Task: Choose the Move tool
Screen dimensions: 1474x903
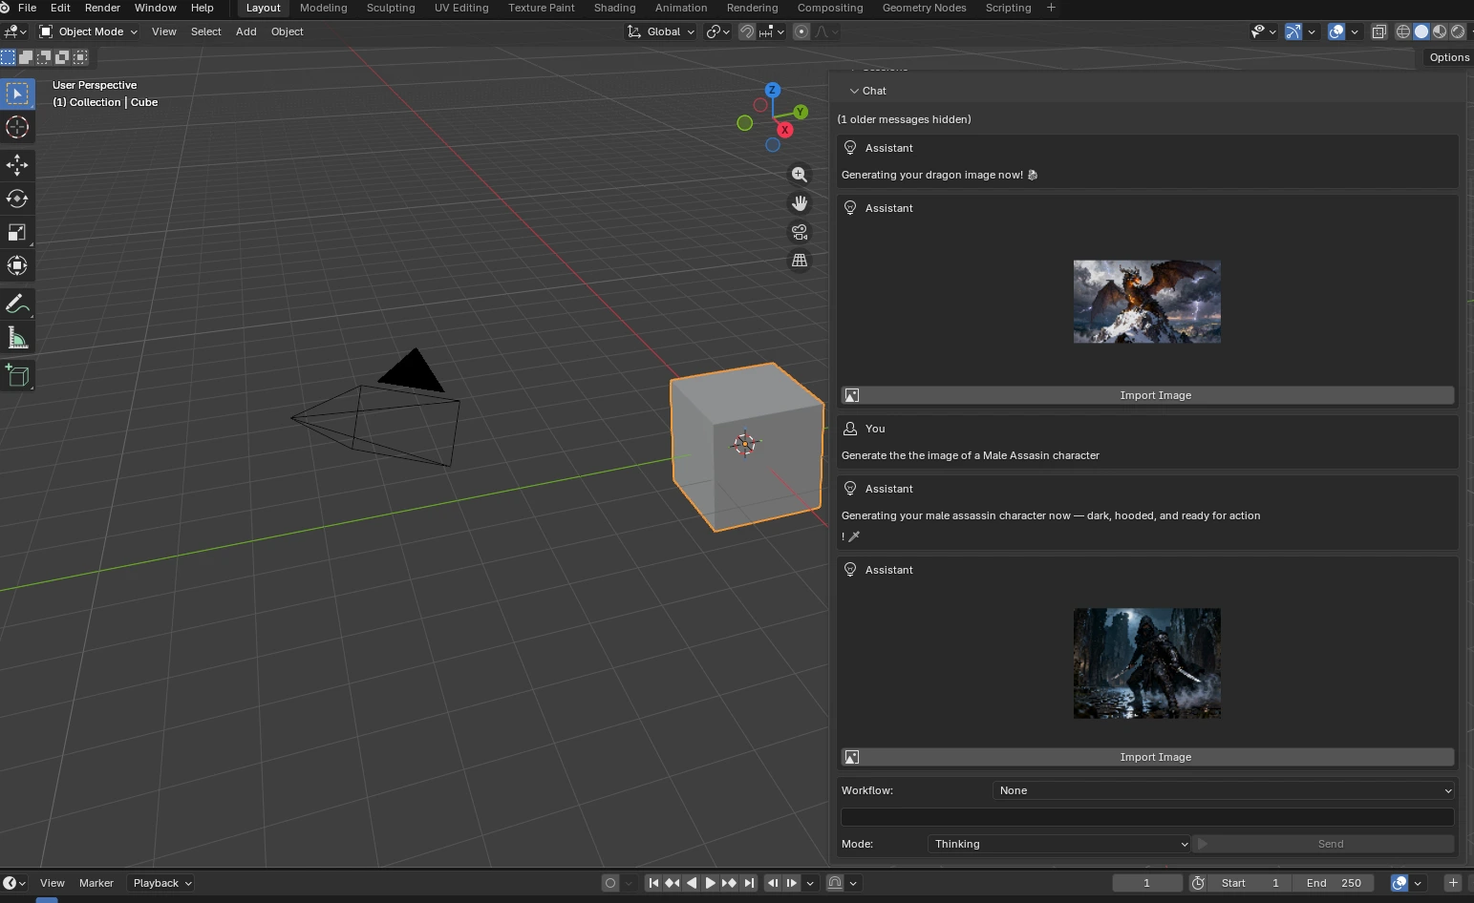Action: click(x=17, y=164)
